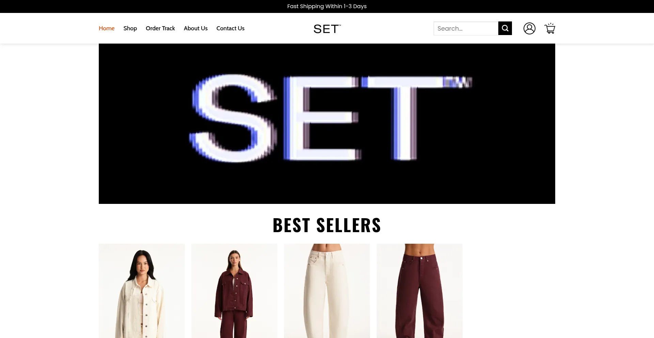View the burgundy jacket set product
Screen dimensions: 654x338
point(234,291)
